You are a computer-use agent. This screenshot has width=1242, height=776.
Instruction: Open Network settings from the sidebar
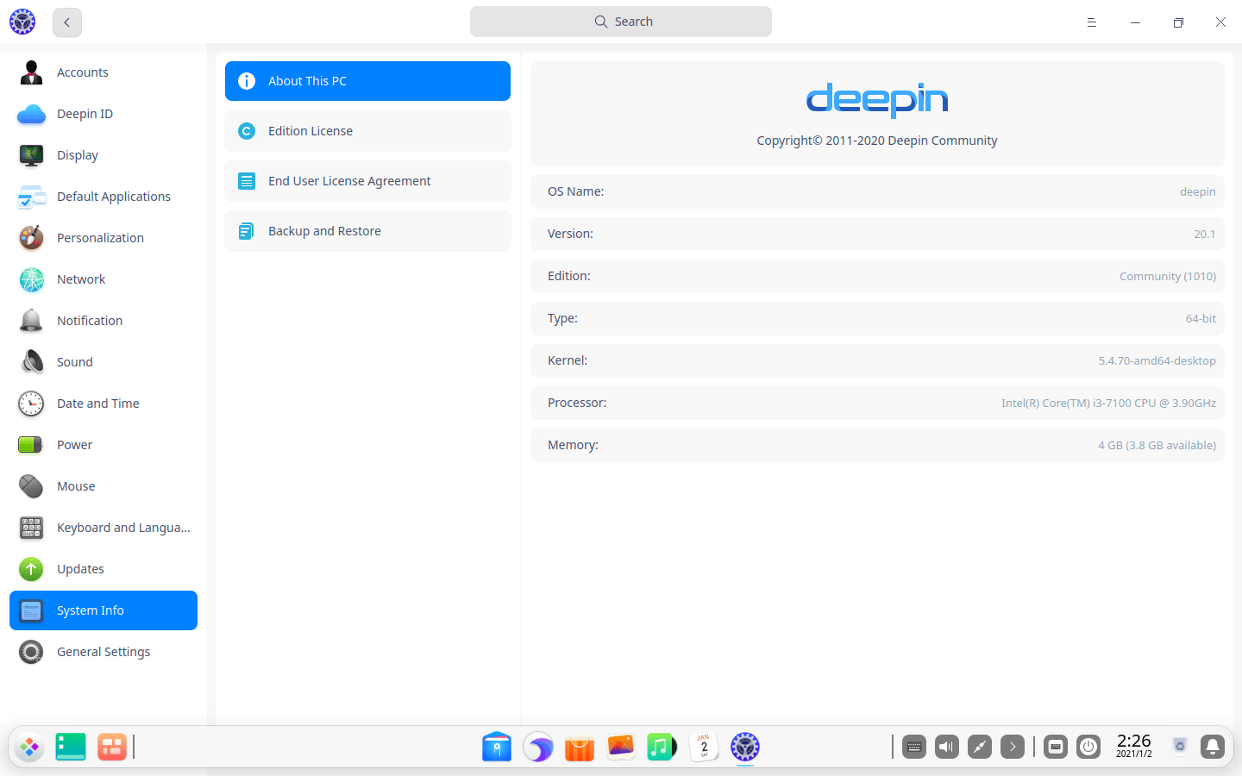coord(81,278)
